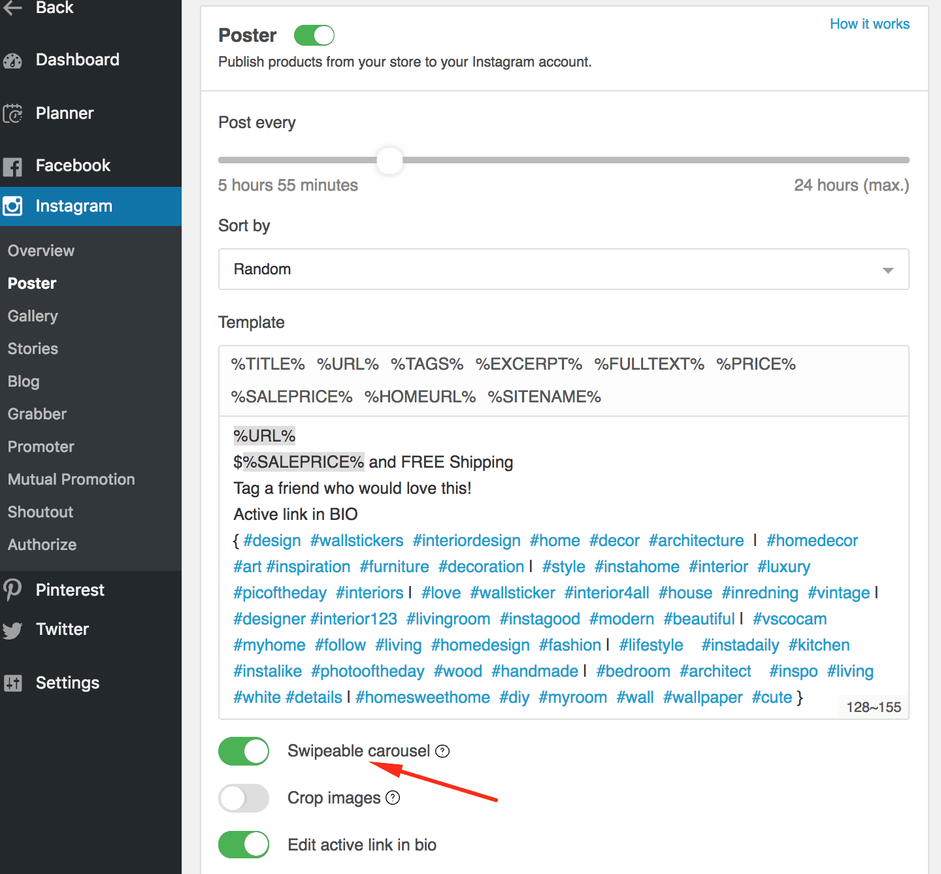Disable the Poster toggle switch
This screenshot has height=874, width=941.
(x=314, y=35)
